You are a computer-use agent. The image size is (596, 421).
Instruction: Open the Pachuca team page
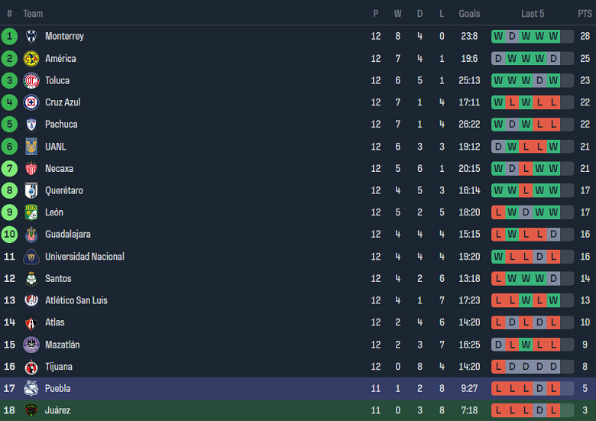[x=61, y=125]
